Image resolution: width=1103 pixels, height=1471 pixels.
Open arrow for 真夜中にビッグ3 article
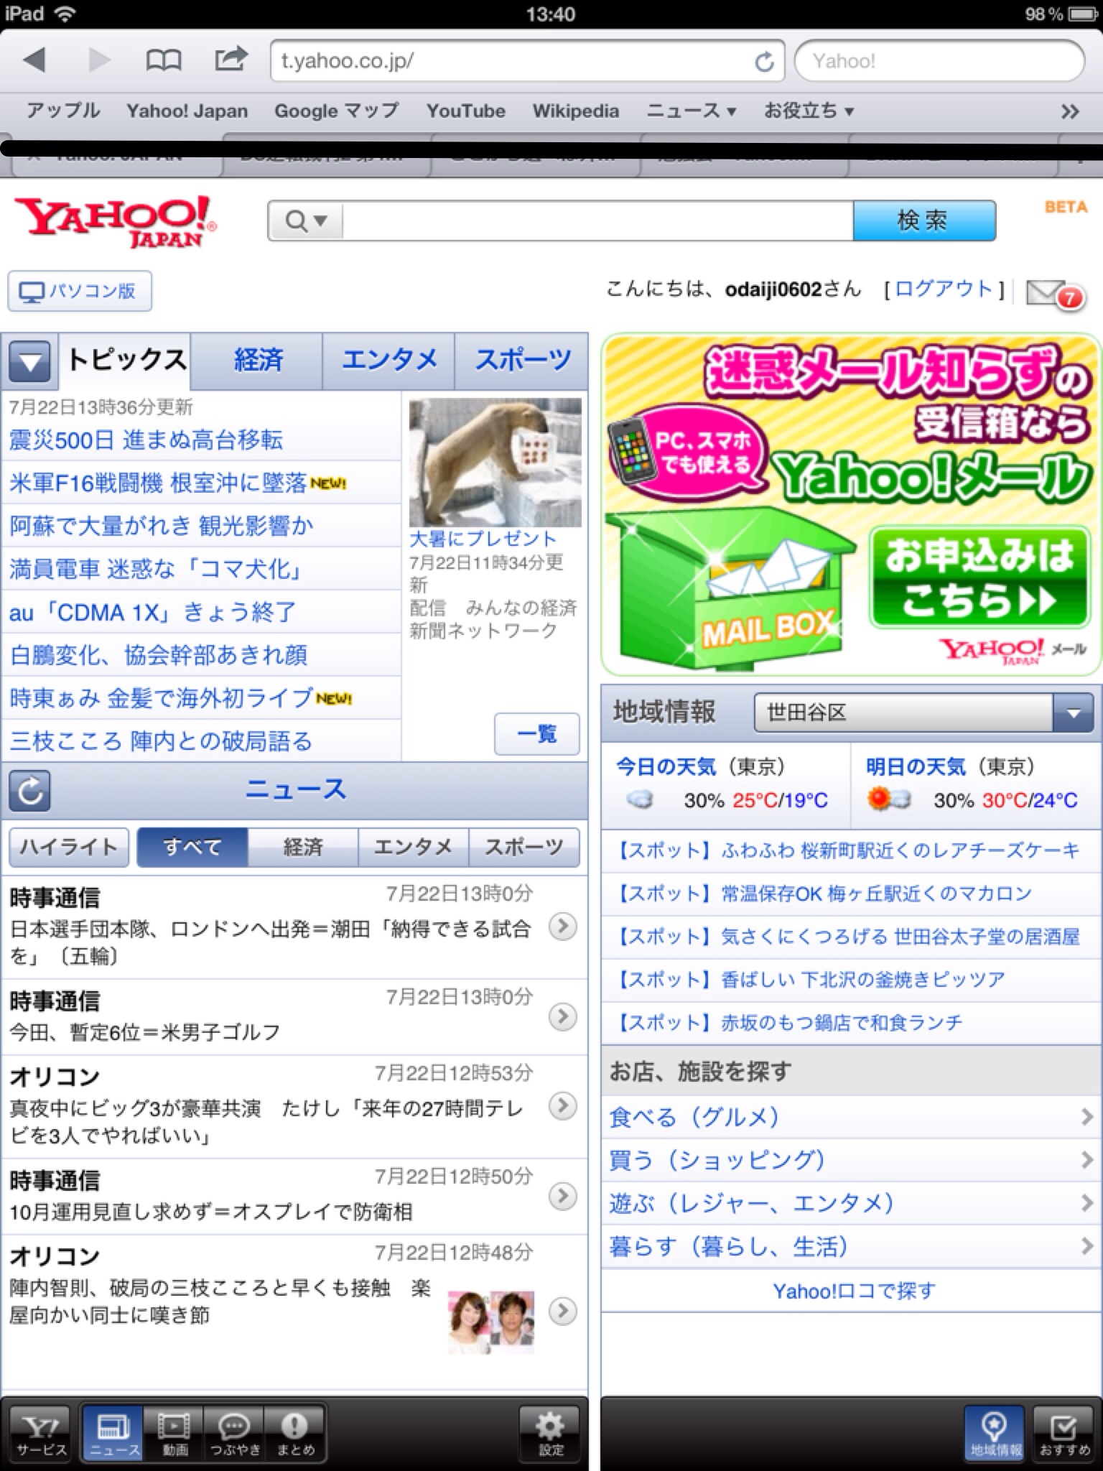point(563,1106)
